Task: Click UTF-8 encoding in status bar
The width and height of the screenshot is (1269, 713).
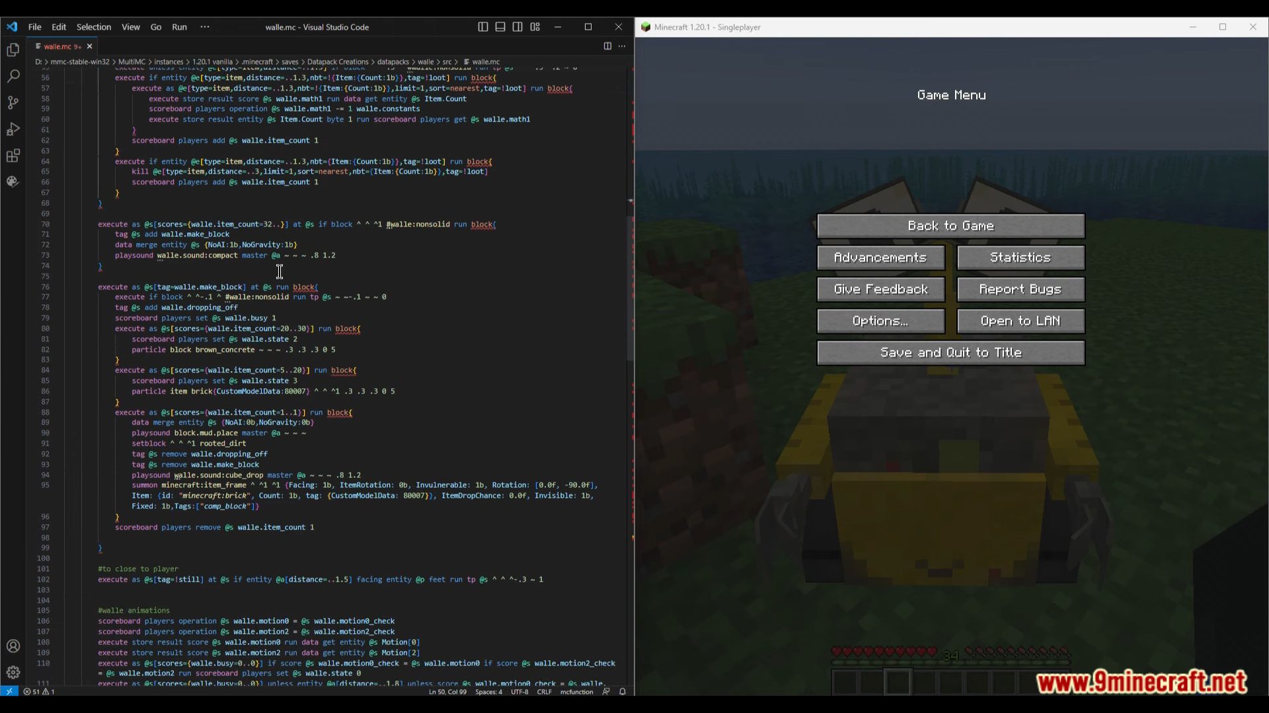Action: point(525,691)
